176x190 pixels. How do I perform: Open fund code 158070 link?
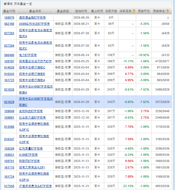[x=9, y=18]
